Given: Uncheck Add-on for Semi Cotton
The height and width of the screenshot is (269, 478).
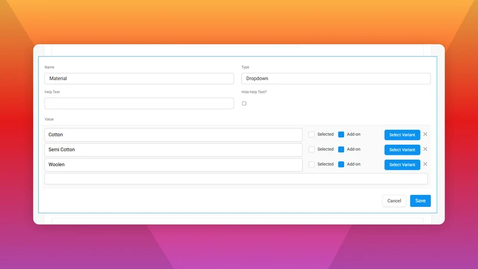Looking at the screenshot, I should pyautogui.click(x=341, y=149).
